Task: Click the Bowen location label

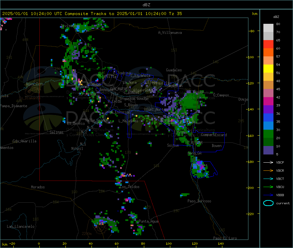Action: pyautogui.click(x=216, y=146)
